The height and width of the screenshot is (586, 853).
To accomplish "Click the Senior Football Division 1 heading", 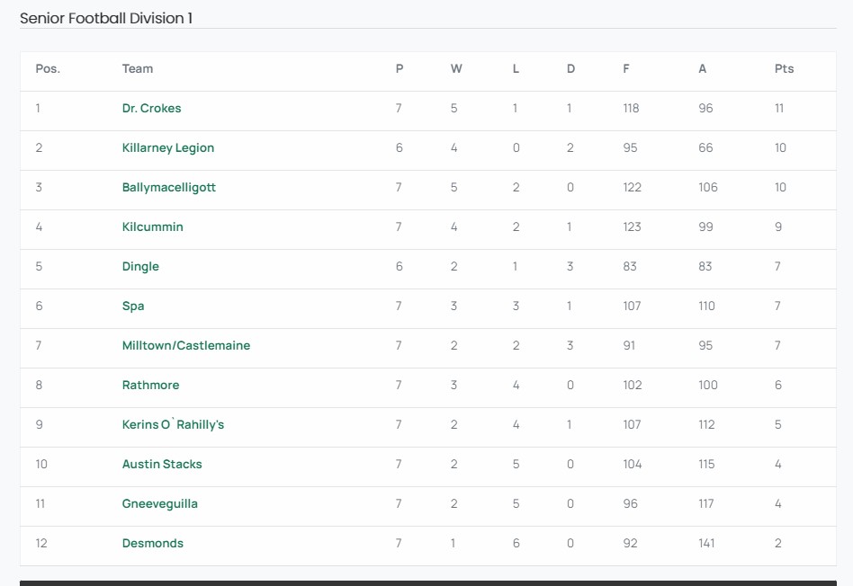I will (x=106, y=18).
